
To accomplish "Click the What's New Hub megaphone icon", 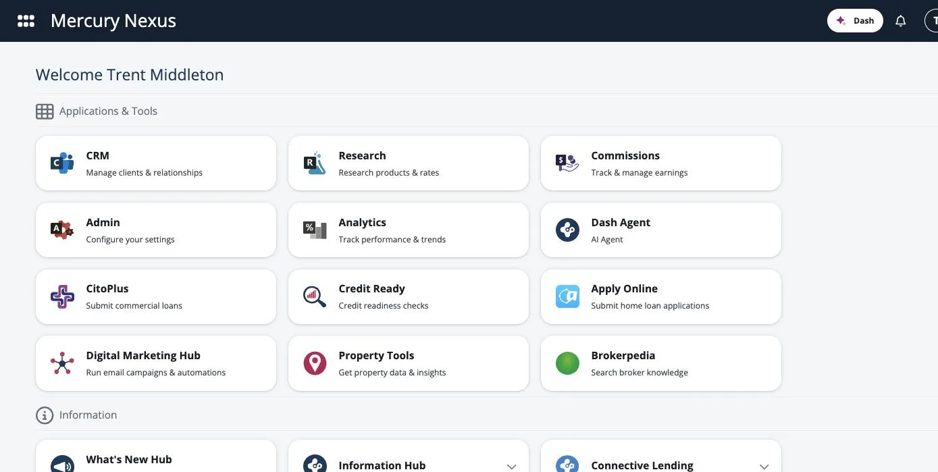I will (62, 465).
